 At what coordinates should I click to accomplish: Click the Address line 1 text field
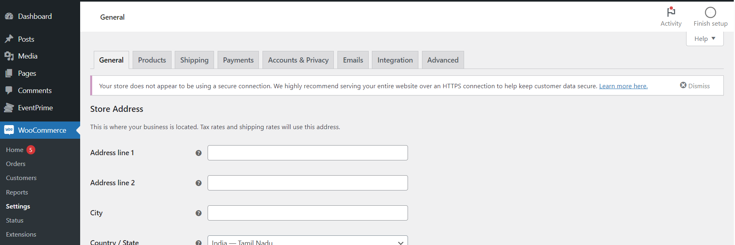tap(307, 153)
